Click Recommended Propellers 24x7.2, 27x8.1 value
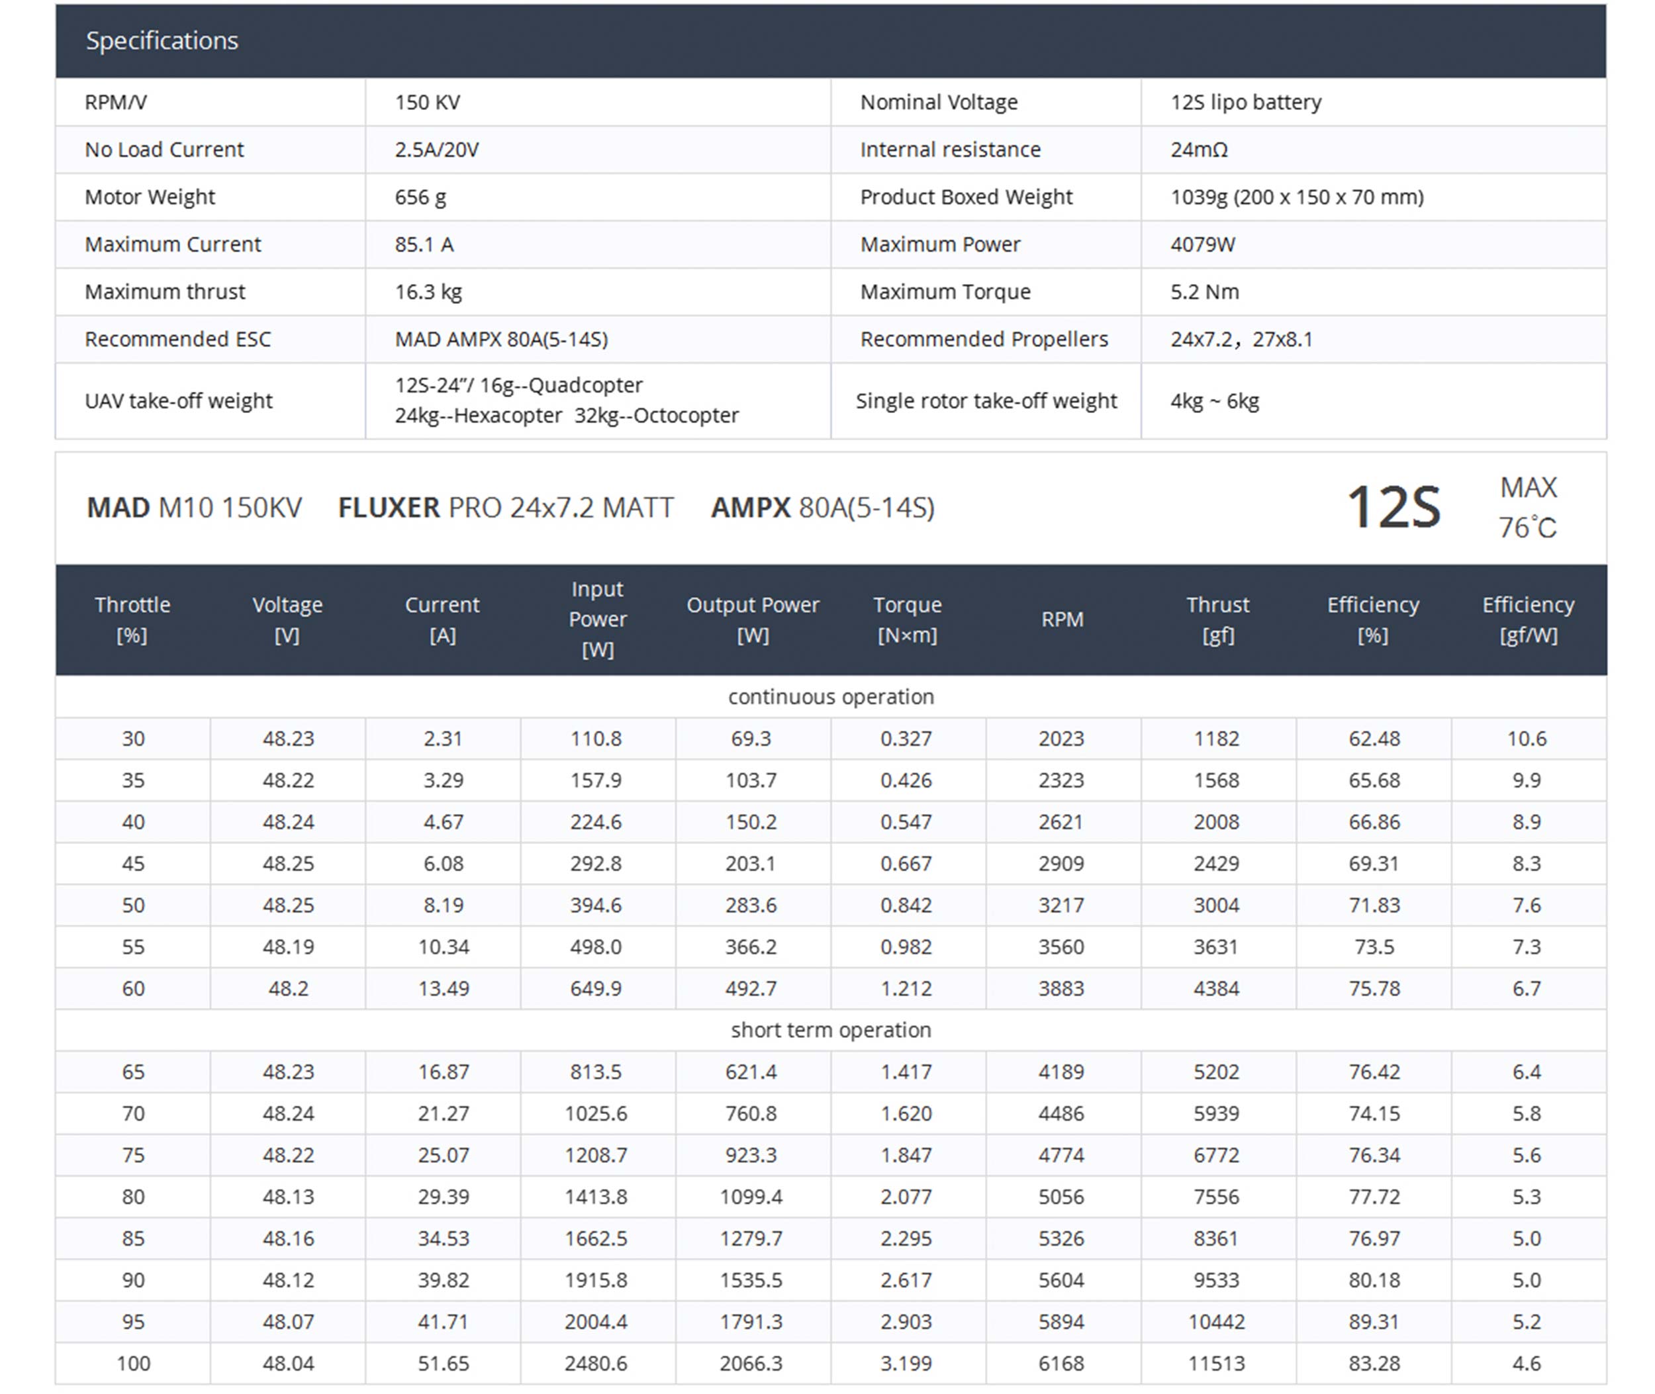Viewport: 1655px width, 1394px height. (x=1241, y=340)
